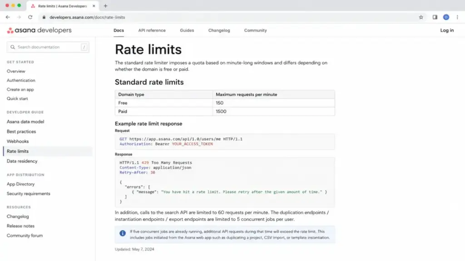Open Chrome's three-dot menu

point(457,17)
